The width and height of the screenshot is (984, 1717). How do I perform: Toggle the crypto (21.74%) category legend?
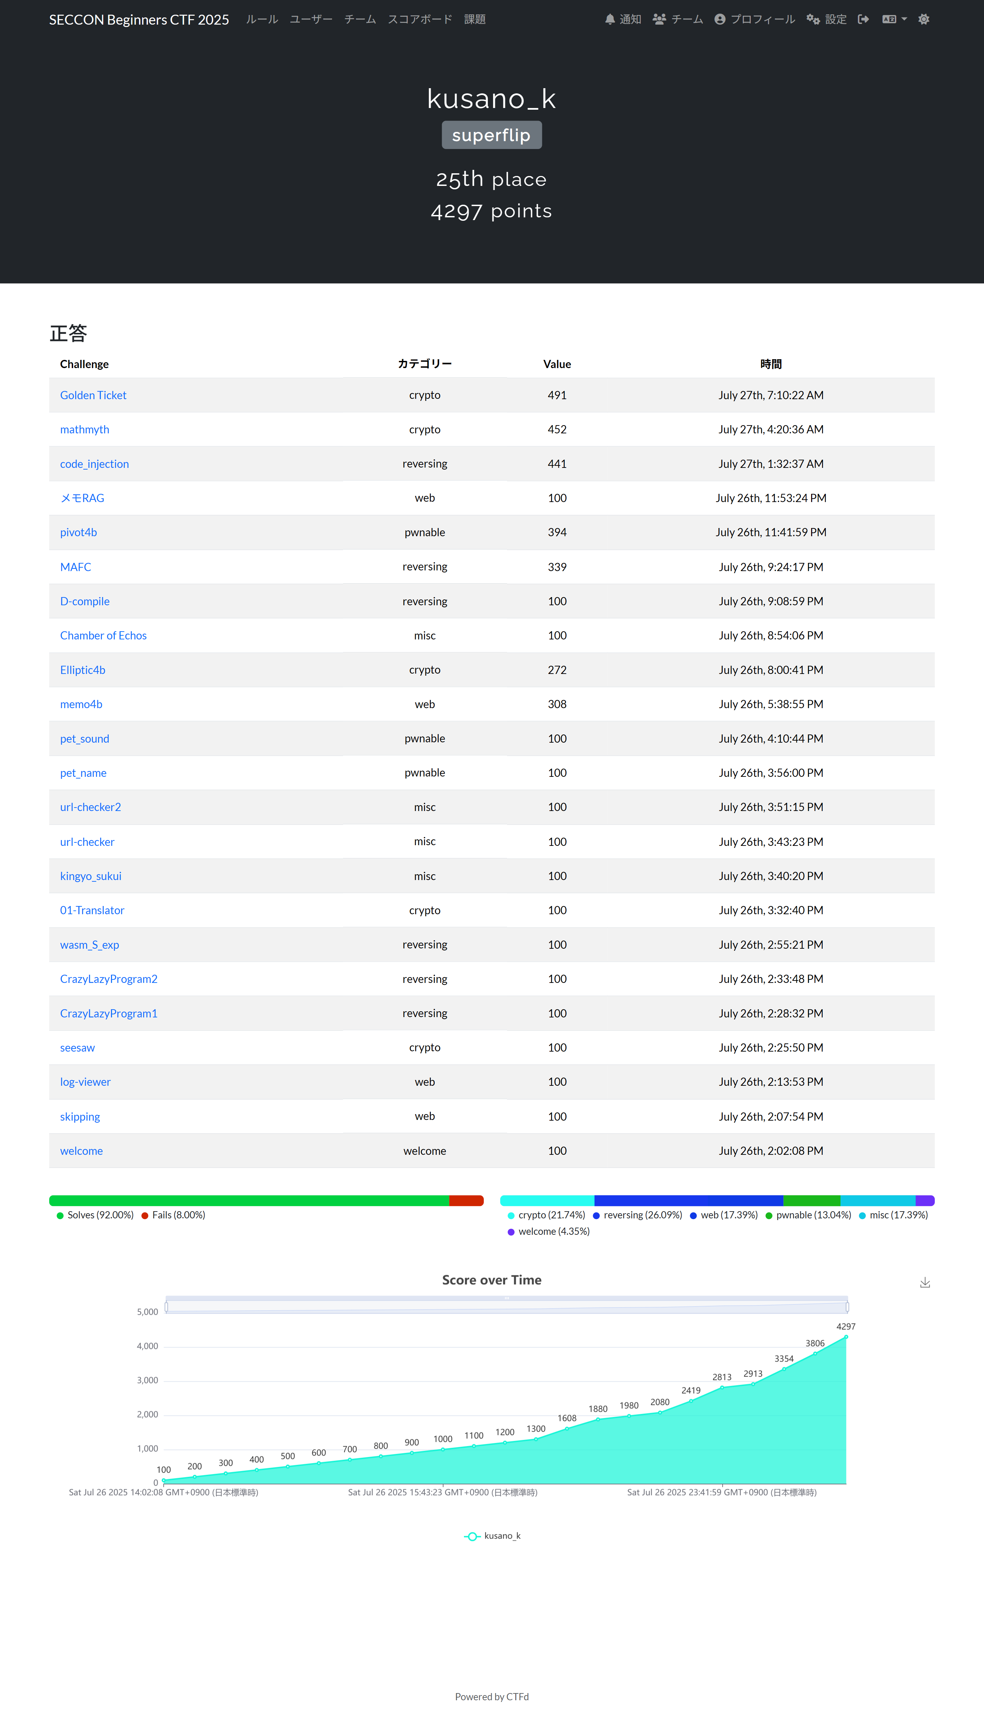pos(547,1215)
